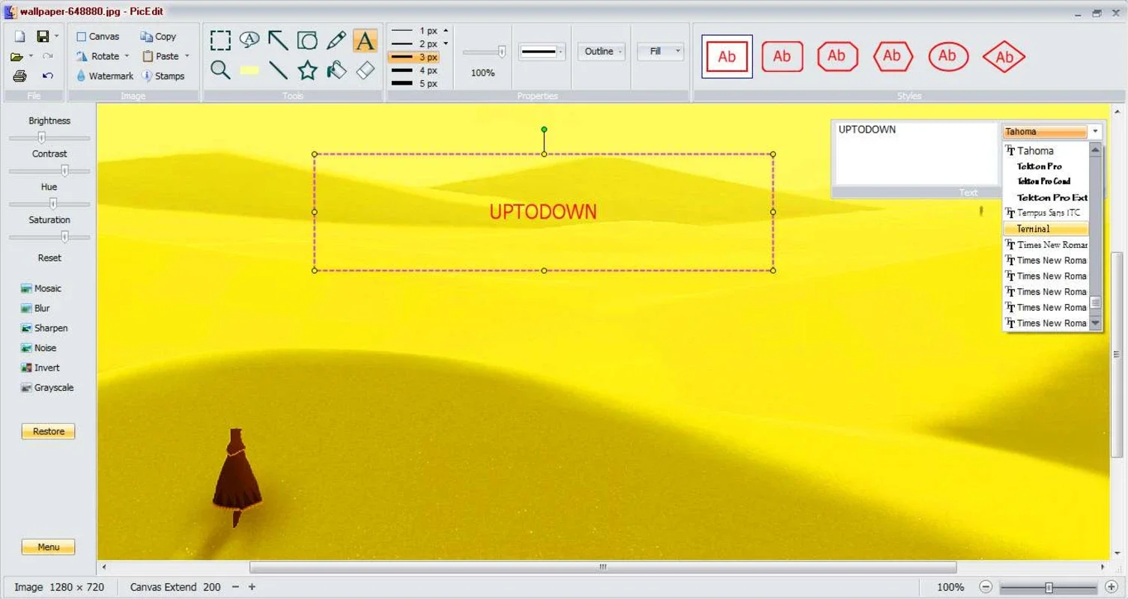
Task: Expand the Paste dropdown arrow
Action: [x=187, y=56]
